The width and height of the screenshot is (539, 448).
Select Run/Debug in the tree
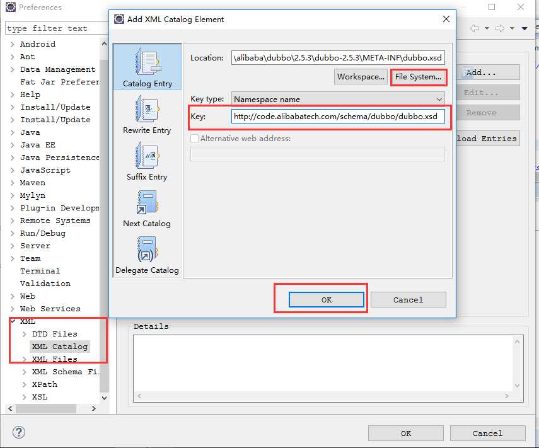click(x=43, y=233)
